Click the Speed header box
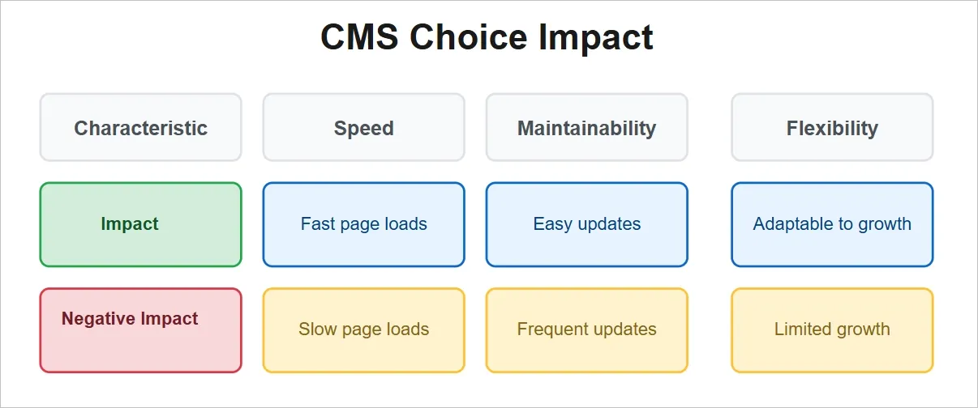This screenshot has height=408, width=978. [363, 128]
